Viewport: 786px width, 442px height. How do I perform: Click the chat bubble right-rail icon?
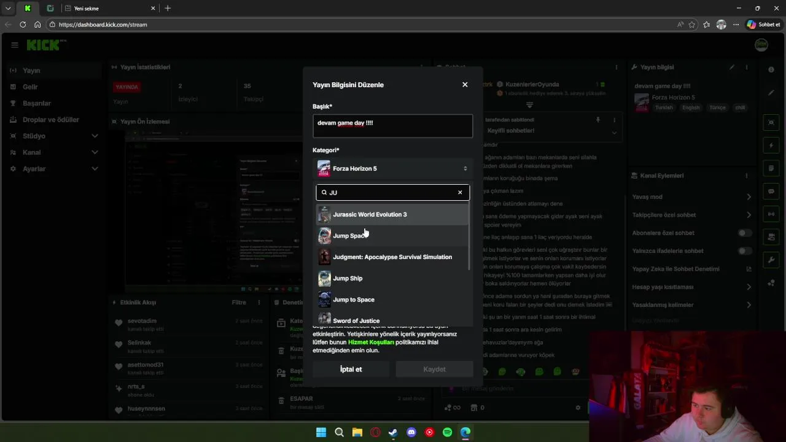coord(771,192)
